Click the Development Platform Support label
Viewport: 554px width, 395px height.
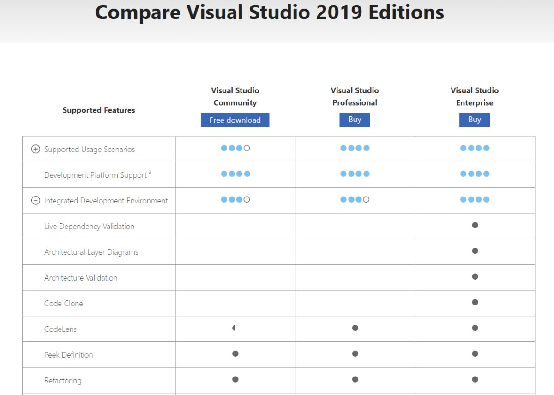coord(96,175)
